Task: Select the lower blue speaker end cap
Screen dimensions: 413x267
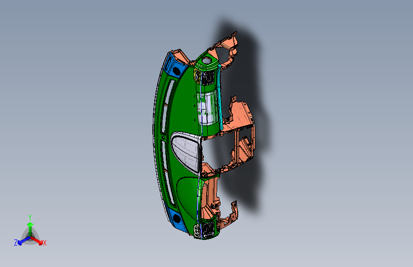Action: pyautogui.click(x=176, y=219)
